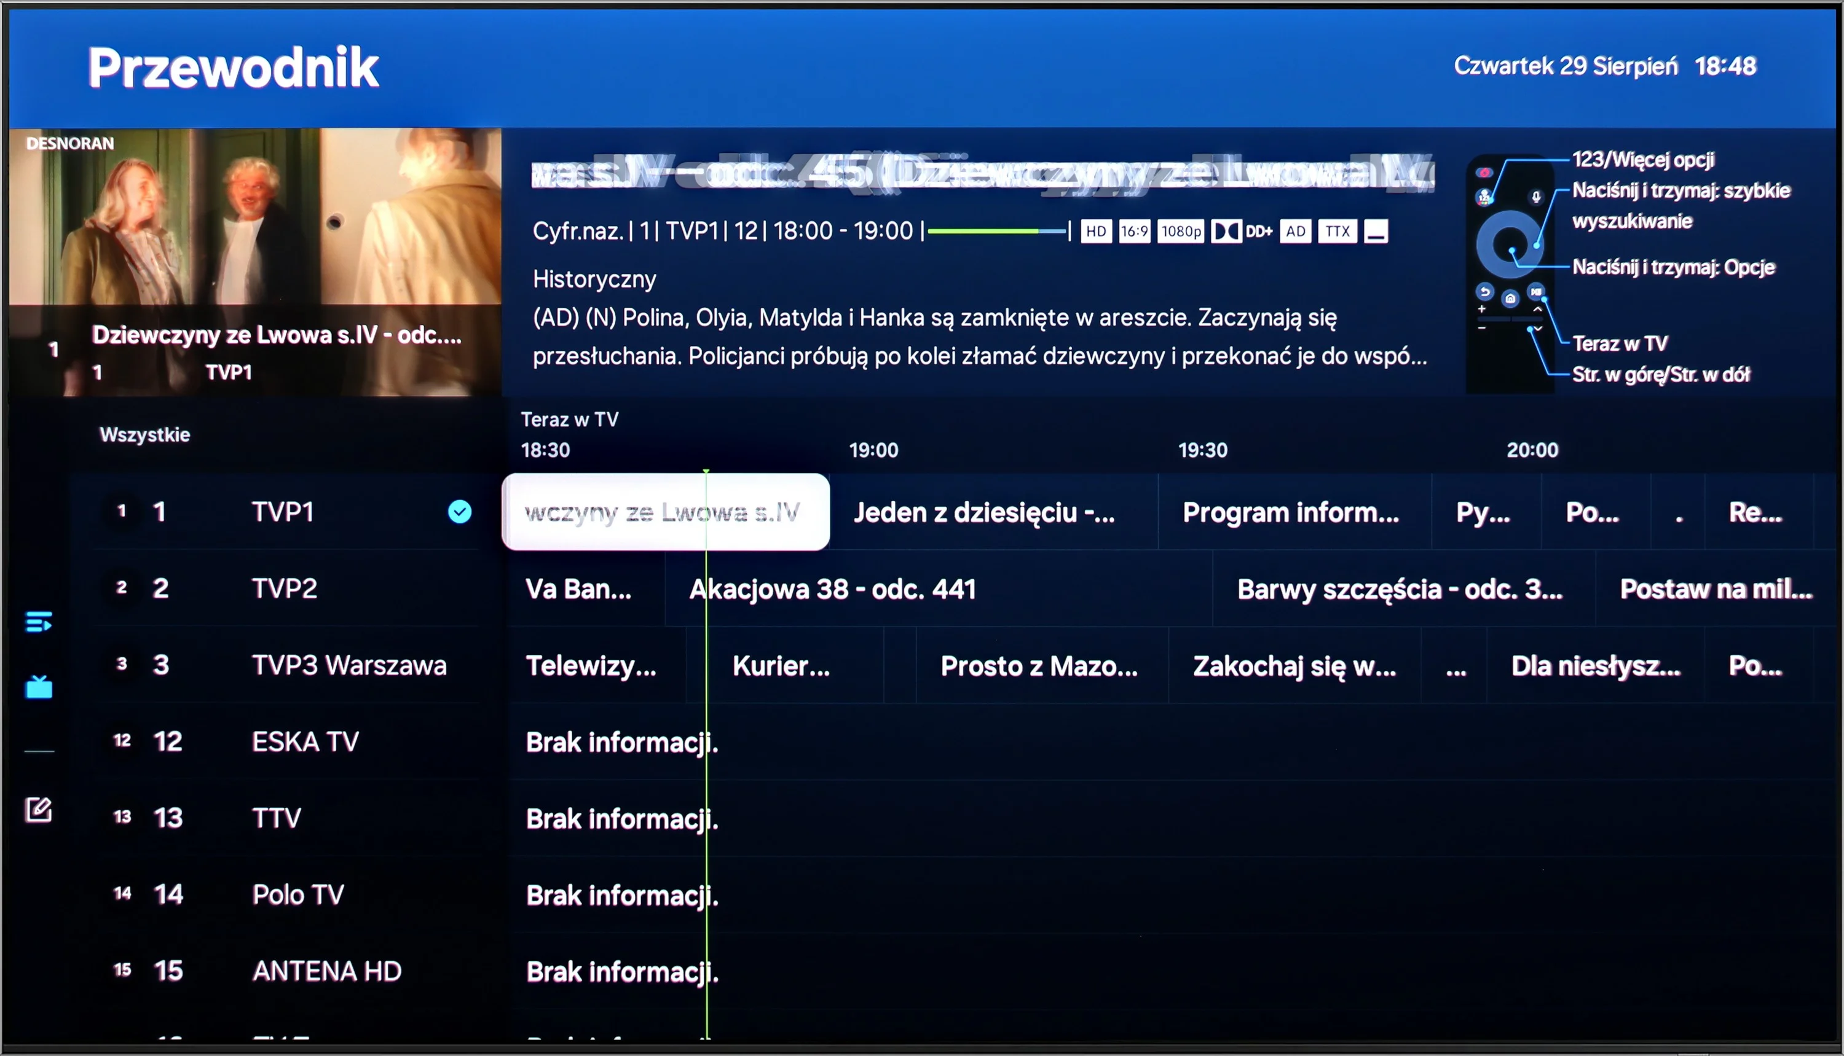
Task: Click the TTX teletext badge
Action: 1338,232
